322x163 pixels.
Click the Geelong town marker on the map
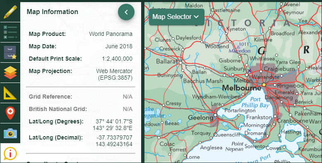click(215, 115)
